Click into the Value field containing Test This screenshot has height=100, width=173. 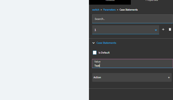click(132, 64)
